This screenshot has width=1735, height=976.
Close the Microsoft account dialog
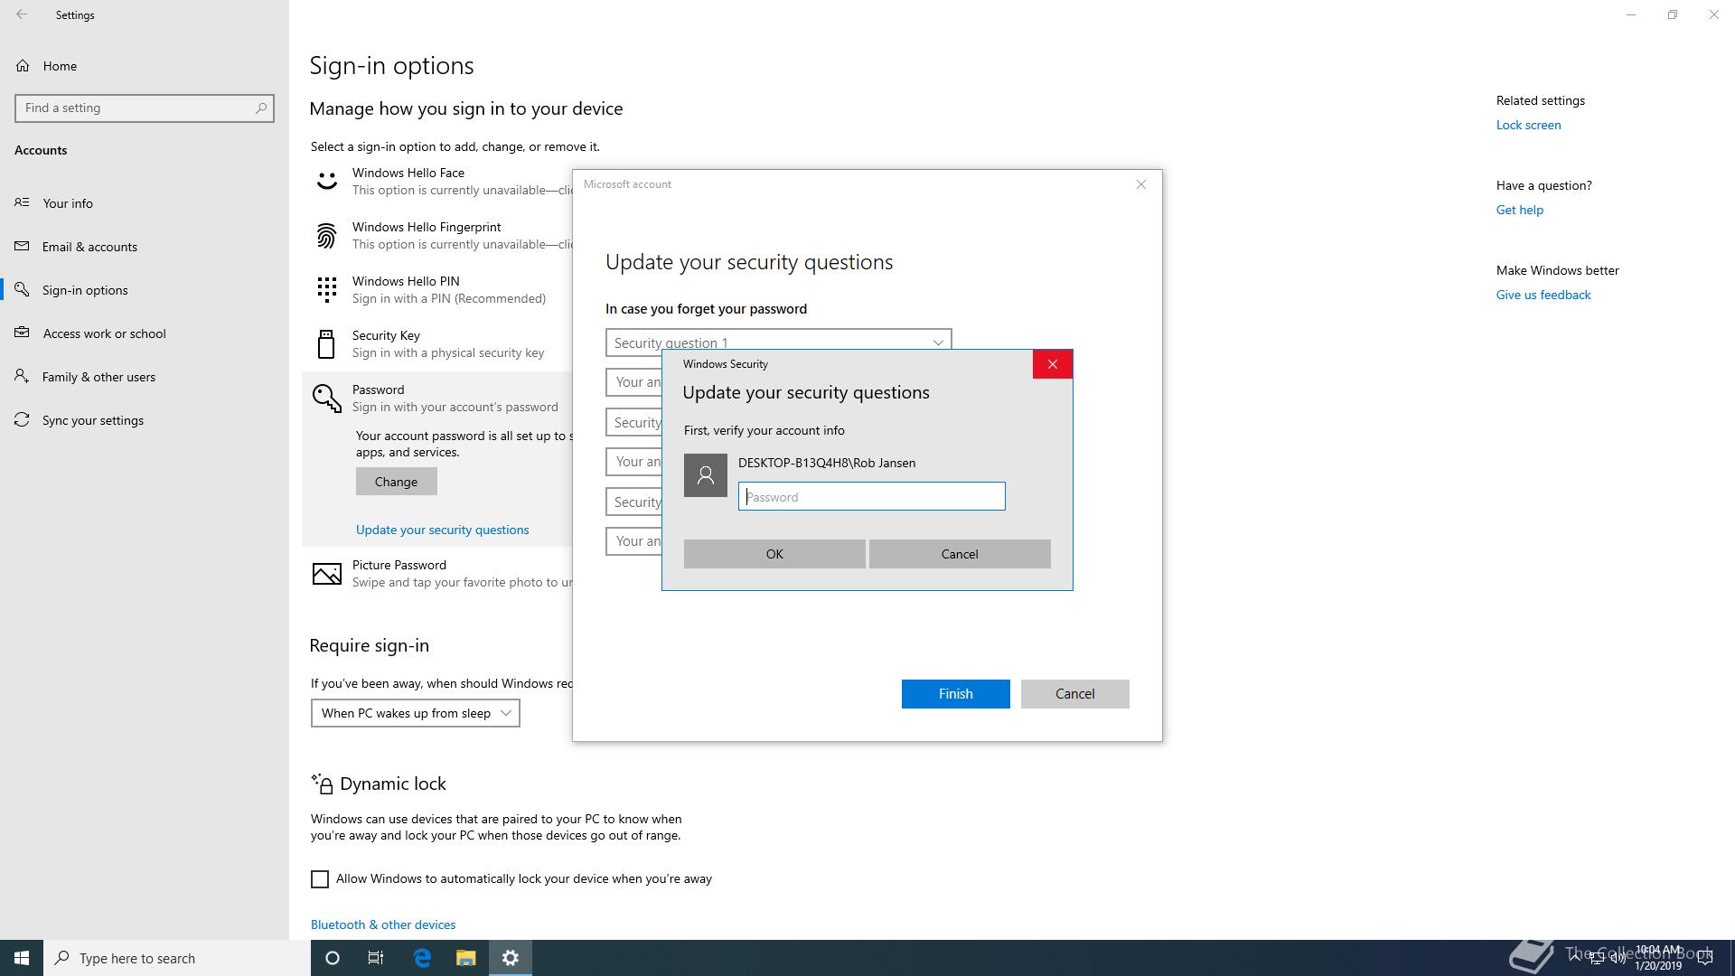pyautogui.click(x=1141, y=184)
